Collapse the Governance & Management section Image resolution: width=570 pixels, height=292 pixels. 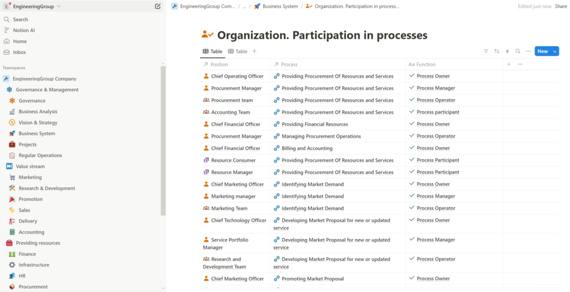pos(9,90)
